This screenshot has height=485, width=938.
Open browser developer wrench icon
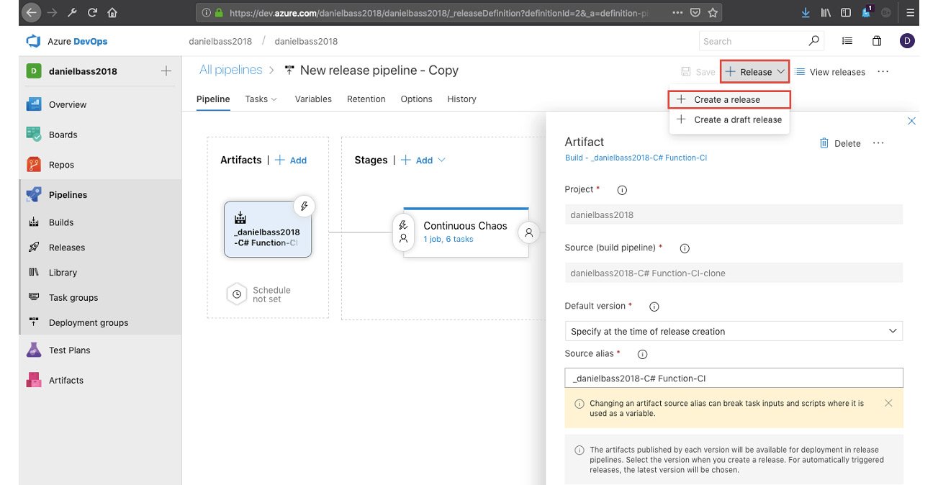72,12
